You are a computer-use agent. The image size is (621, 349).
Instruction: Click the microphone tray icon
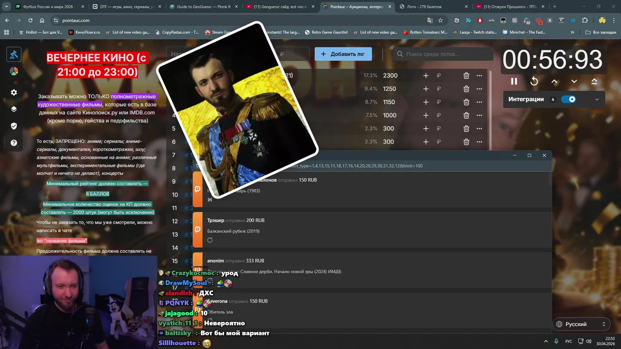pyautogui.click(x=556, y=341)
